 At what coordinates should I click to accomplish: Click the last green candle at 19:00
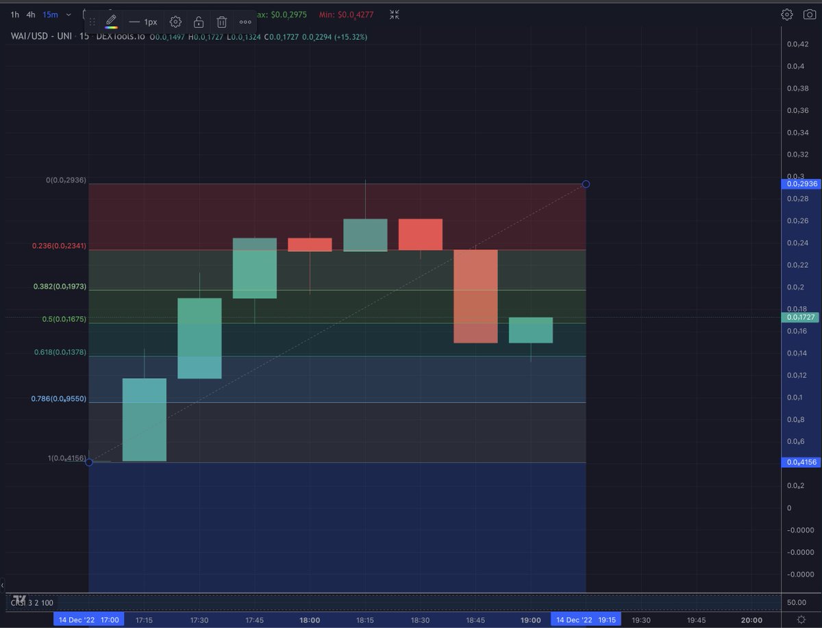531,330
